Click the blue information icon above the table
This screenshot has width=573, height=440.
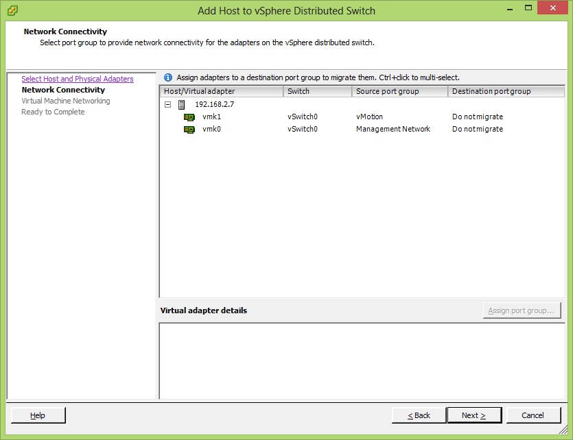click(x=168, y=77)
